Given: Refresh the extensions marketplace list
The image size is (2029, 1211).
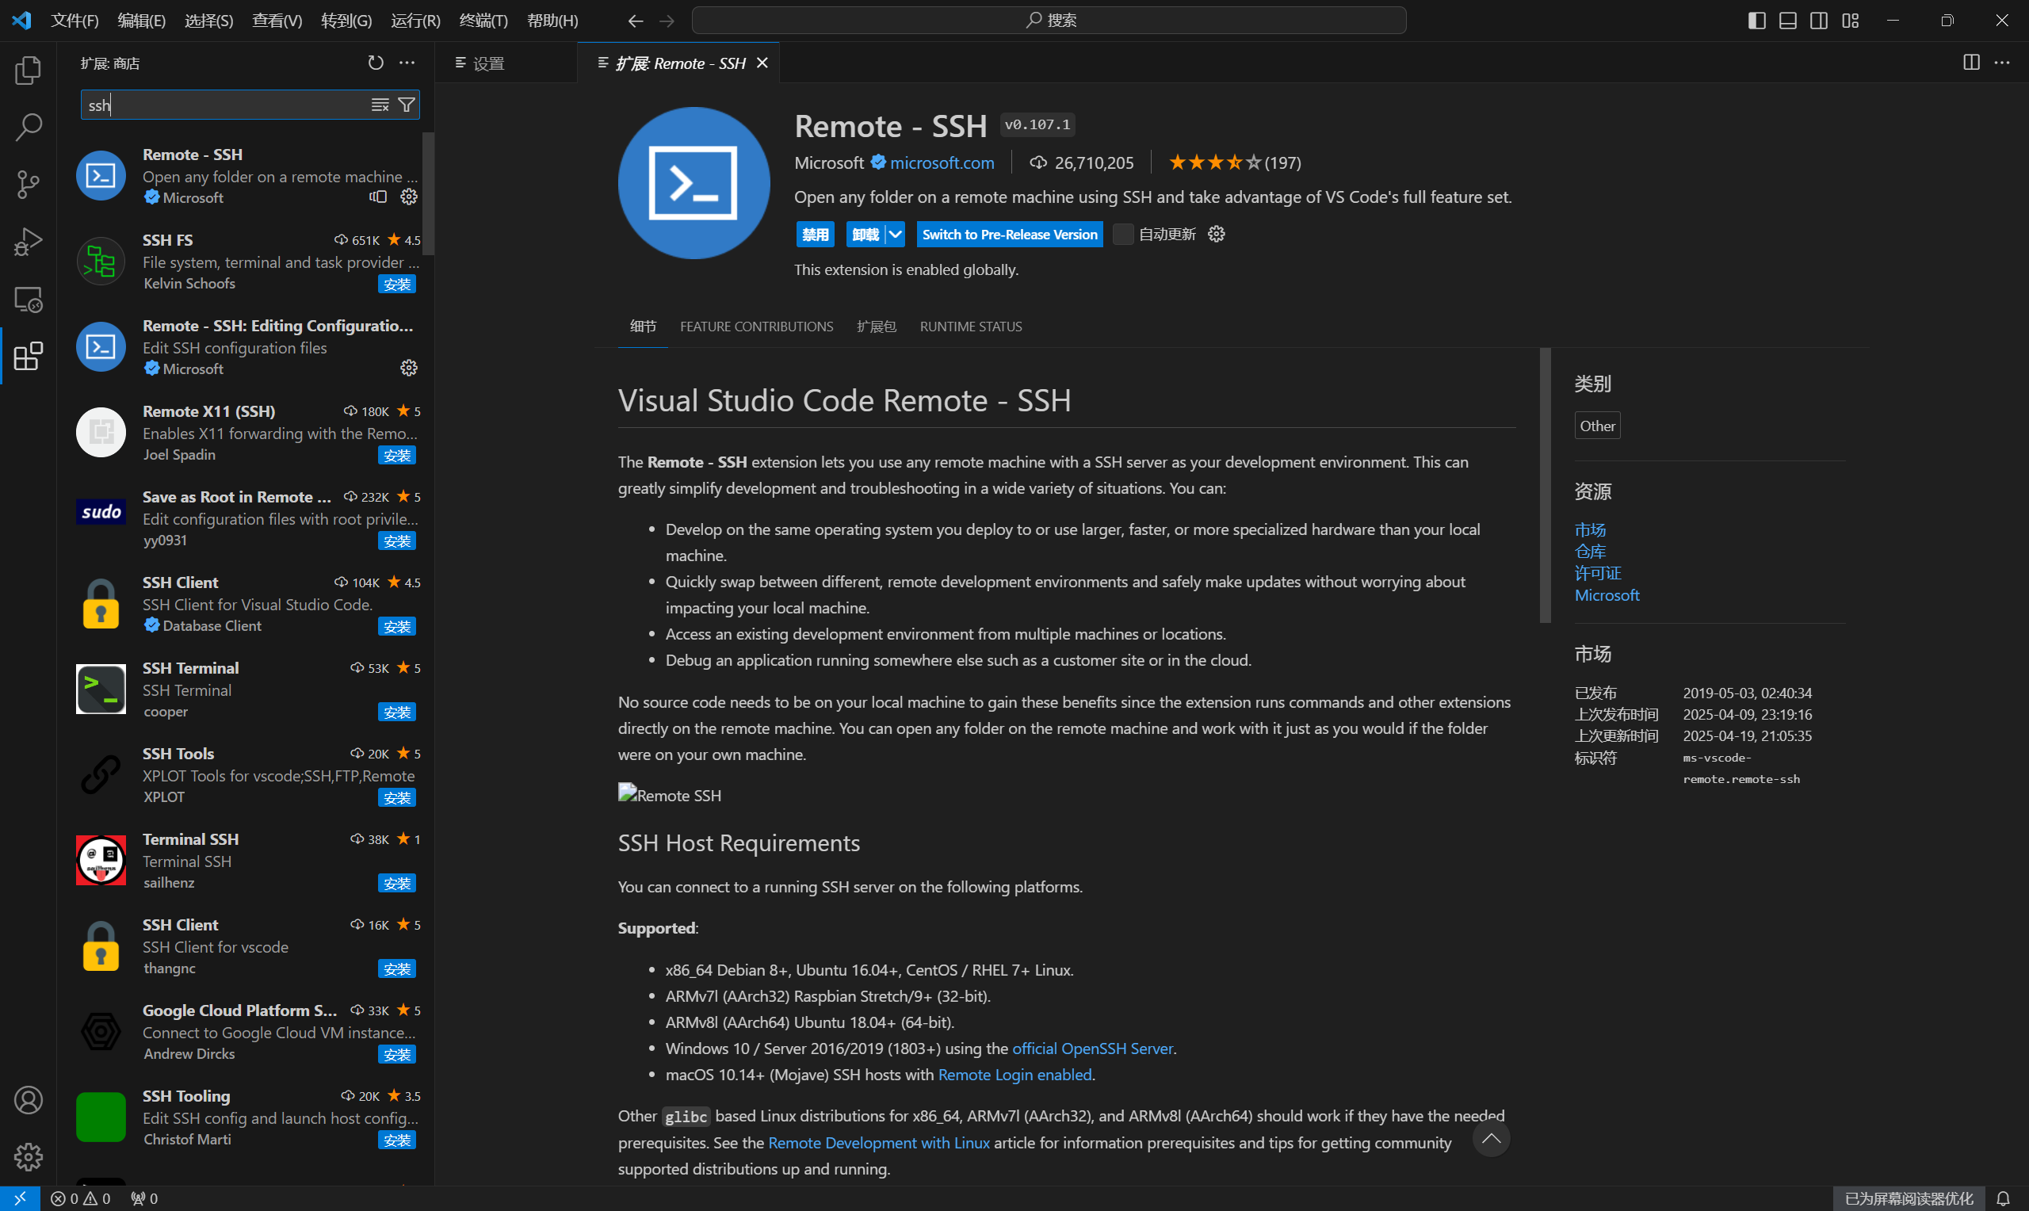Looking at the screenshot, I should tap(376, 63).
